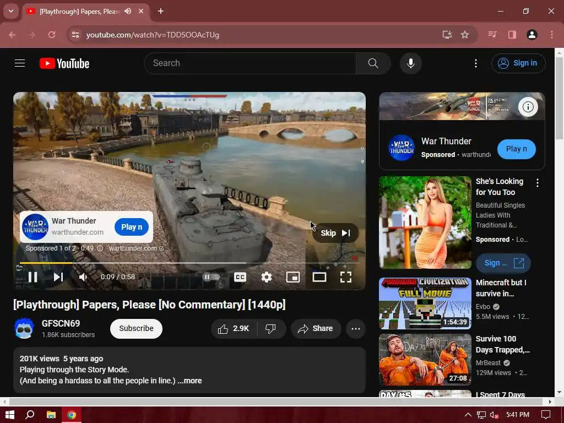564x423 pixels.
Task: Click the 5:41 PM taskbar clock
Action: pyautogui.click(x=518, y=415)
